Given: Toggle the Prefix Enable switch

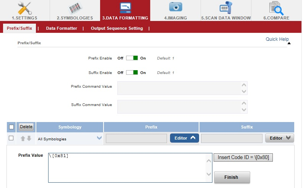Looking at the screenshot, I should point(132,58).
